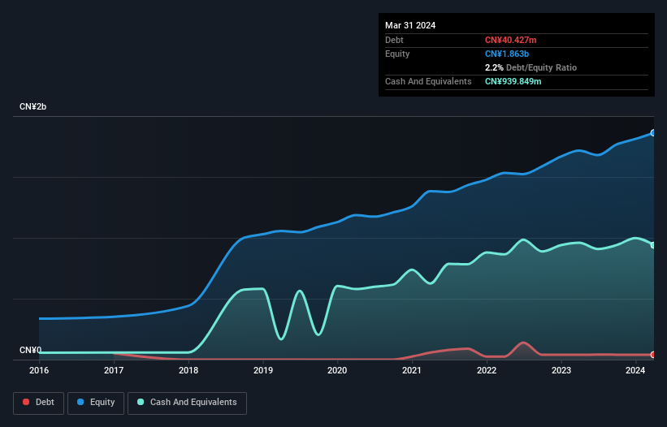667x427 pixels.
Task: Click the blue Equity endpoint marker
Action: 653,133
